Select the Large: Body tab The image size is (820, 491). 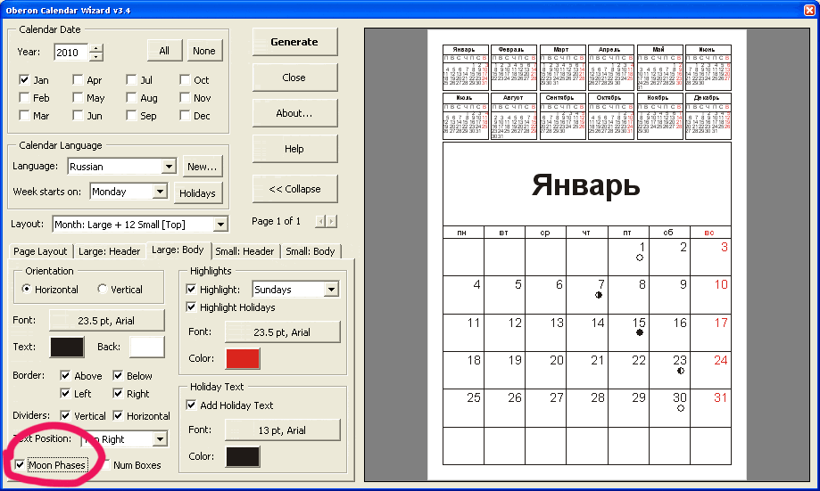coord(178,250)
